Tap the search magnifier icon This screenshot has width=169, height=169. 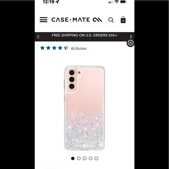(x=111, y=20)
